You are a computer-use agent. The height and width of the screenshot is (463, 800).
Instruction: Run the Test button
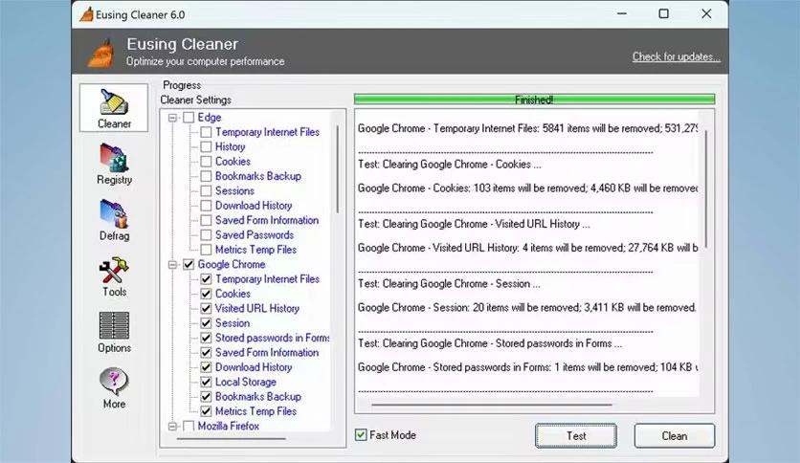pyautogui.click(x=576, y=436)
